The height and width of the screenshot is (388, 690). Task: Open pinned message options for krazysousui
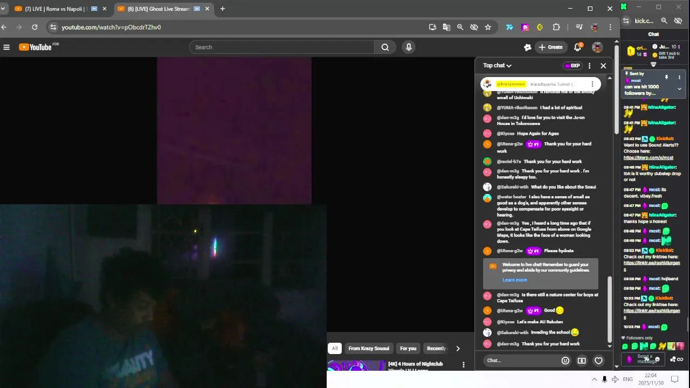(592, 84)
